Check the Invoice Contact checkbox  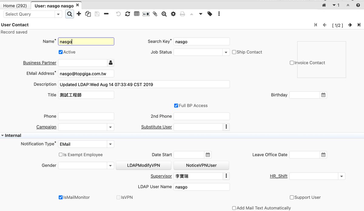pos(292,63)
